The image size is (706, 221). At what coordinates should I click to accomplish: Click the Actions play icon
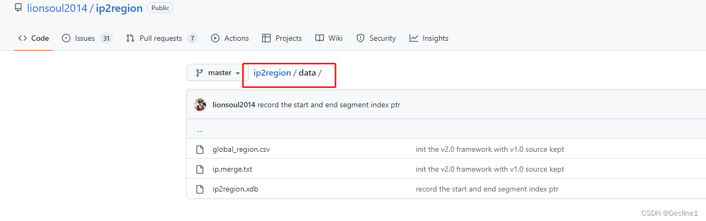coord(215,38)
